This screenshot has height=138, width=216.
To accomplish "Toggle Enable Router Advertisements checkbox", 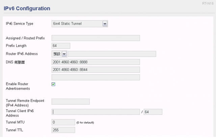I will (x=53, y=84).
